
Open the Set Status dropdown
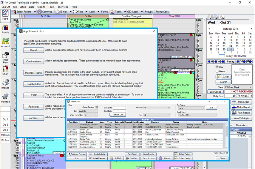tap(191, 108)
